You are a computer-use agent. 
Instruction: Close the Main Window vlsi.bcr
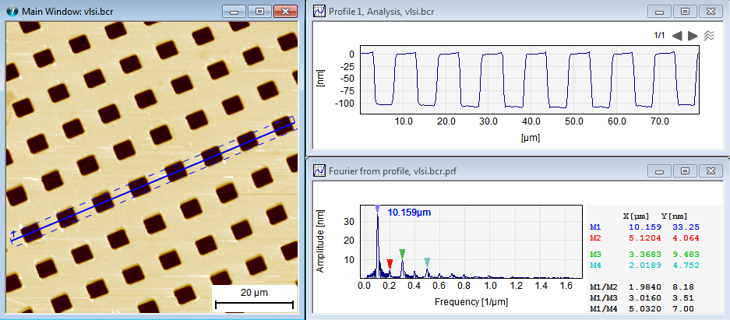click(285, 11)
